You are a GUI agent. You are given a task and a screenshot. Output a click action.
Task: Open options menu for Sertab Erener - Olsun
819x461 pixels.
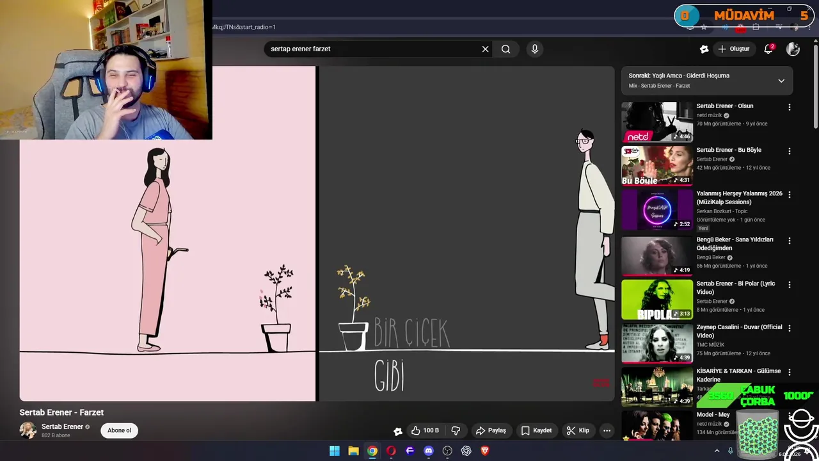pyautogui.click(x=789, y=108)
